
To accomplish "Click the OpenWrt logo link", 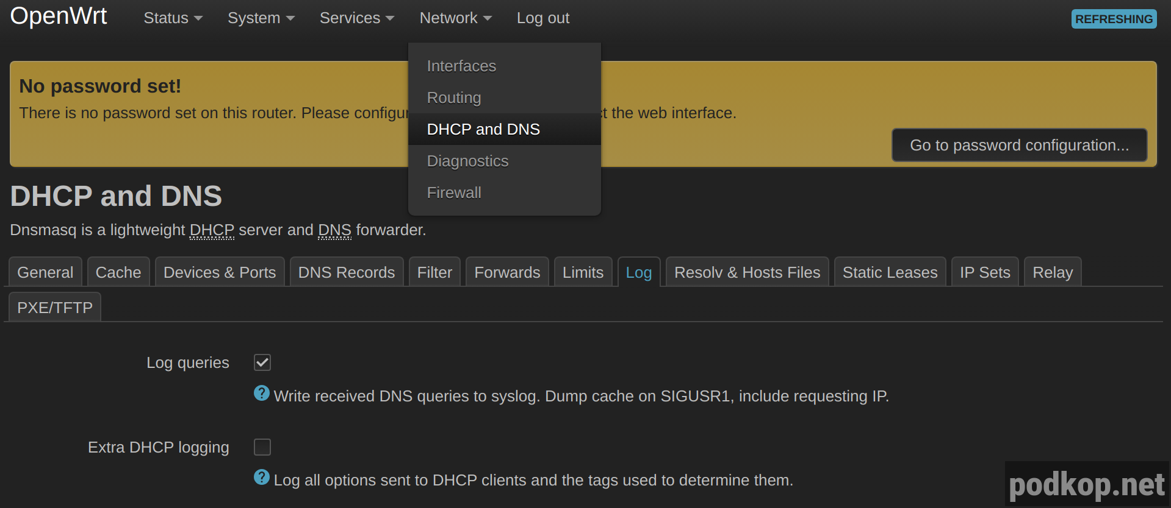I will (x=59, y=16).
